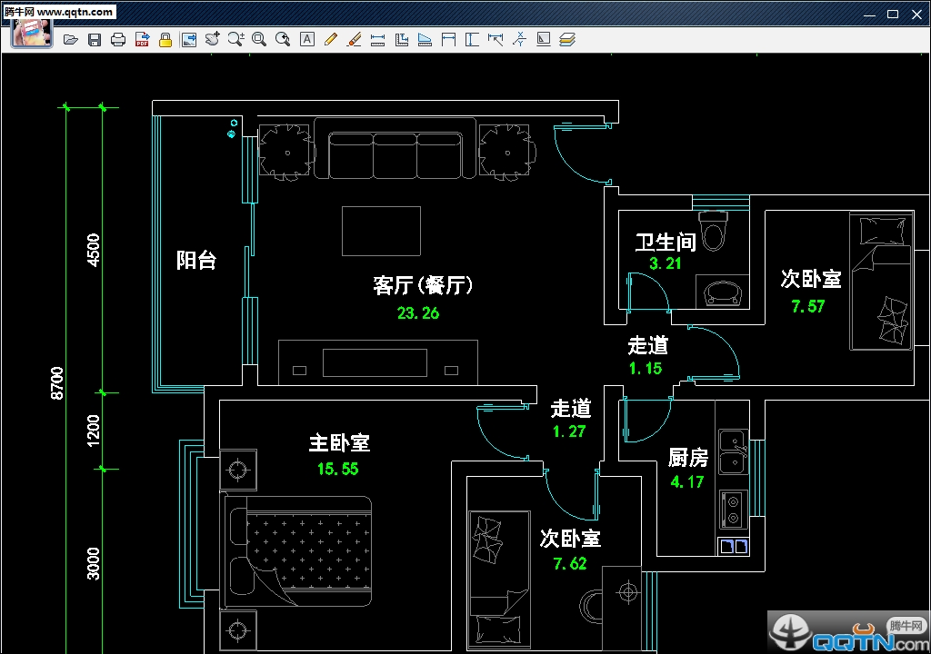The height and width of the screenshot is (654, 931).
Task: Select the X/Y coordinate tool
Action: click(x=519, y=39)
